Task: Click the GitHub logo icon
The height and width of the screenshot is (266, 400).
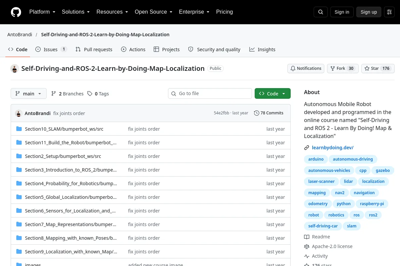Action: pos(16,12)
